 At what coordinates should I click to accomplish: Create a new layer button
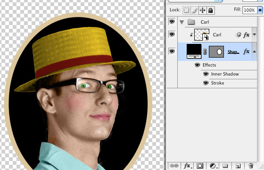click(x=238, y=166)
